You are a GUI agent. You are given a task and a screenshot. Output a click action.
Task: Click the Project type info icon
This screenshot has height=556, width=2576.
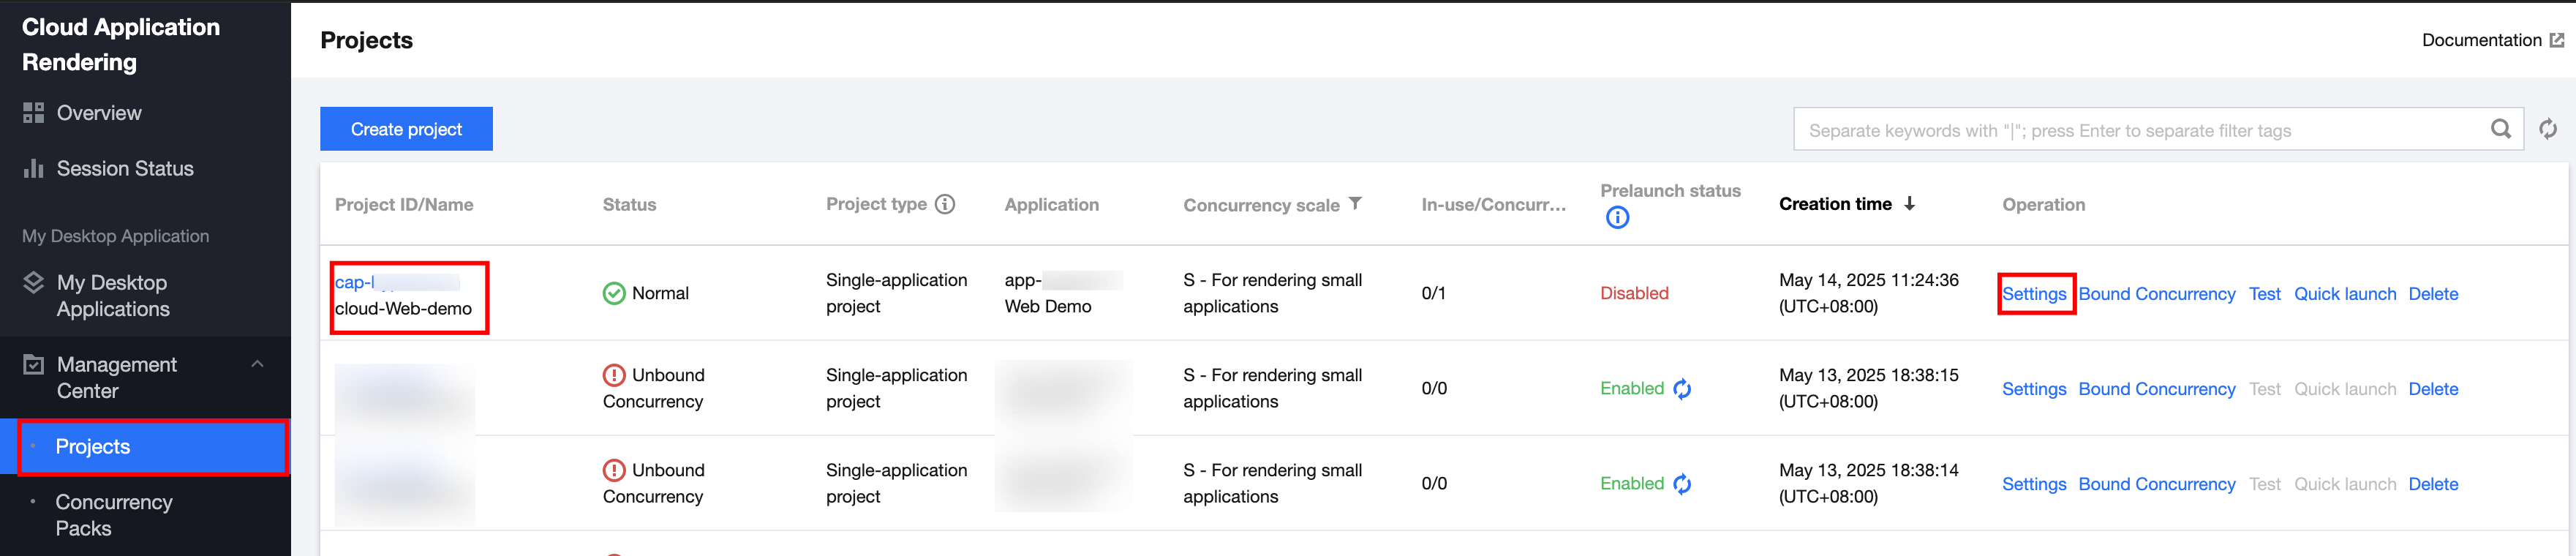[945, 204]
